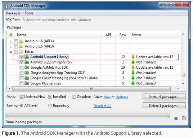The width and height of the screenshot is (193, 138).
Task: Click 'Update available: rev. 11' status text
Action: pos(154,68)
